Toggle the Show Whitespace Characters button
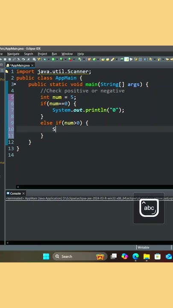Image resolution: width=173 pixels, height=308 pixels. coord(144,59)
